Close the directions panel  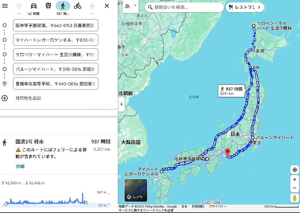point(107,6)
